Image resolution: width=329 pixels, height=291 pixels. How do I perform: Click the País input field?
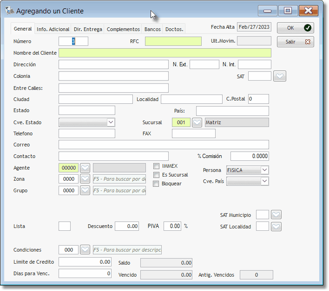[232, 111]
